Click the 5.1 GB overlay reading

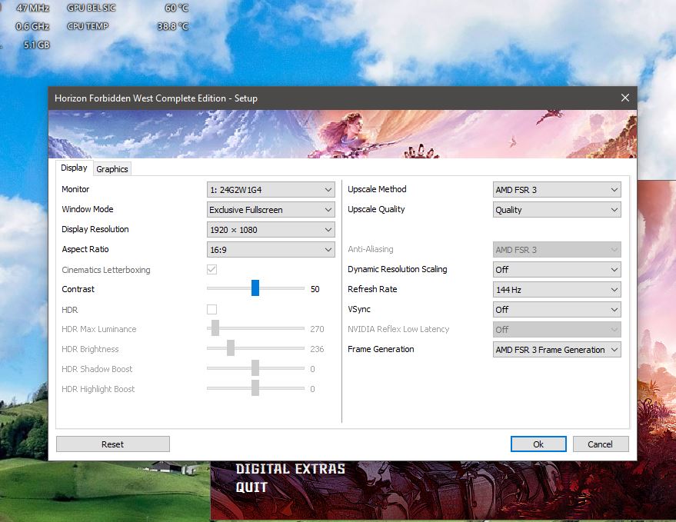pyautogui.click(x=37, y=45)
